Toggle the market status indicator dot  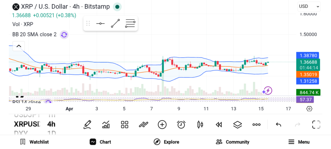pos(117,6)
